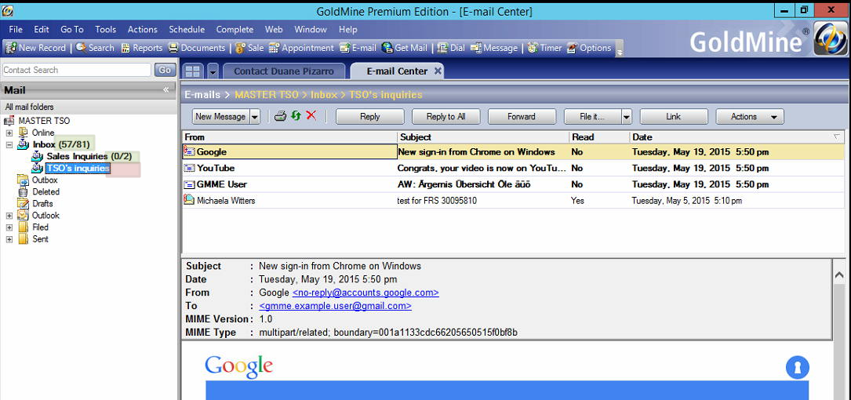851x400 pixels.
Task: Open the Actions dropdown button
Action: click(x=750, y=117)
